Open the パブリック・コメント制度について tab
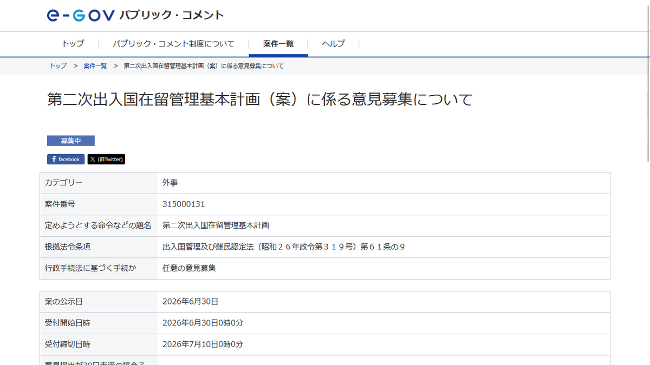Image resolution: width=650 pixels, height=365 pixels. pos(173,44)
